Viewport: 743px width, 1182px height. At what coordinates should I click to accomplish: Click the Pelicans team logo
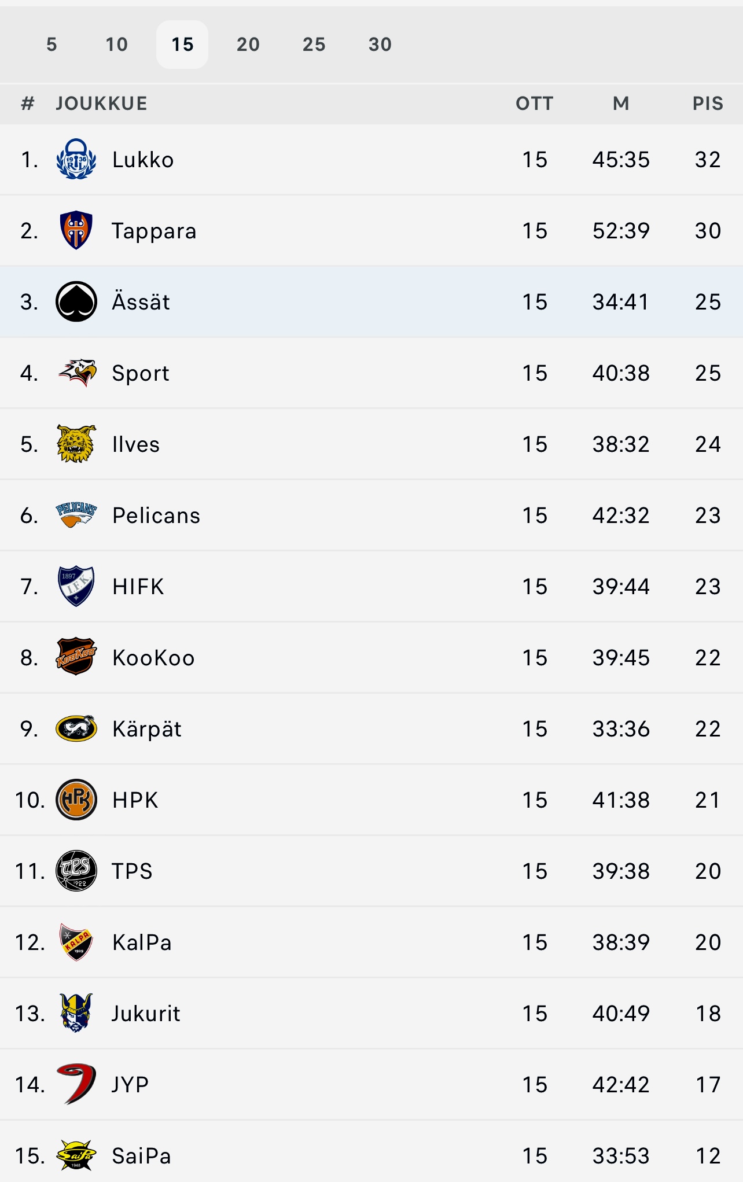click(x=76, y=515)
